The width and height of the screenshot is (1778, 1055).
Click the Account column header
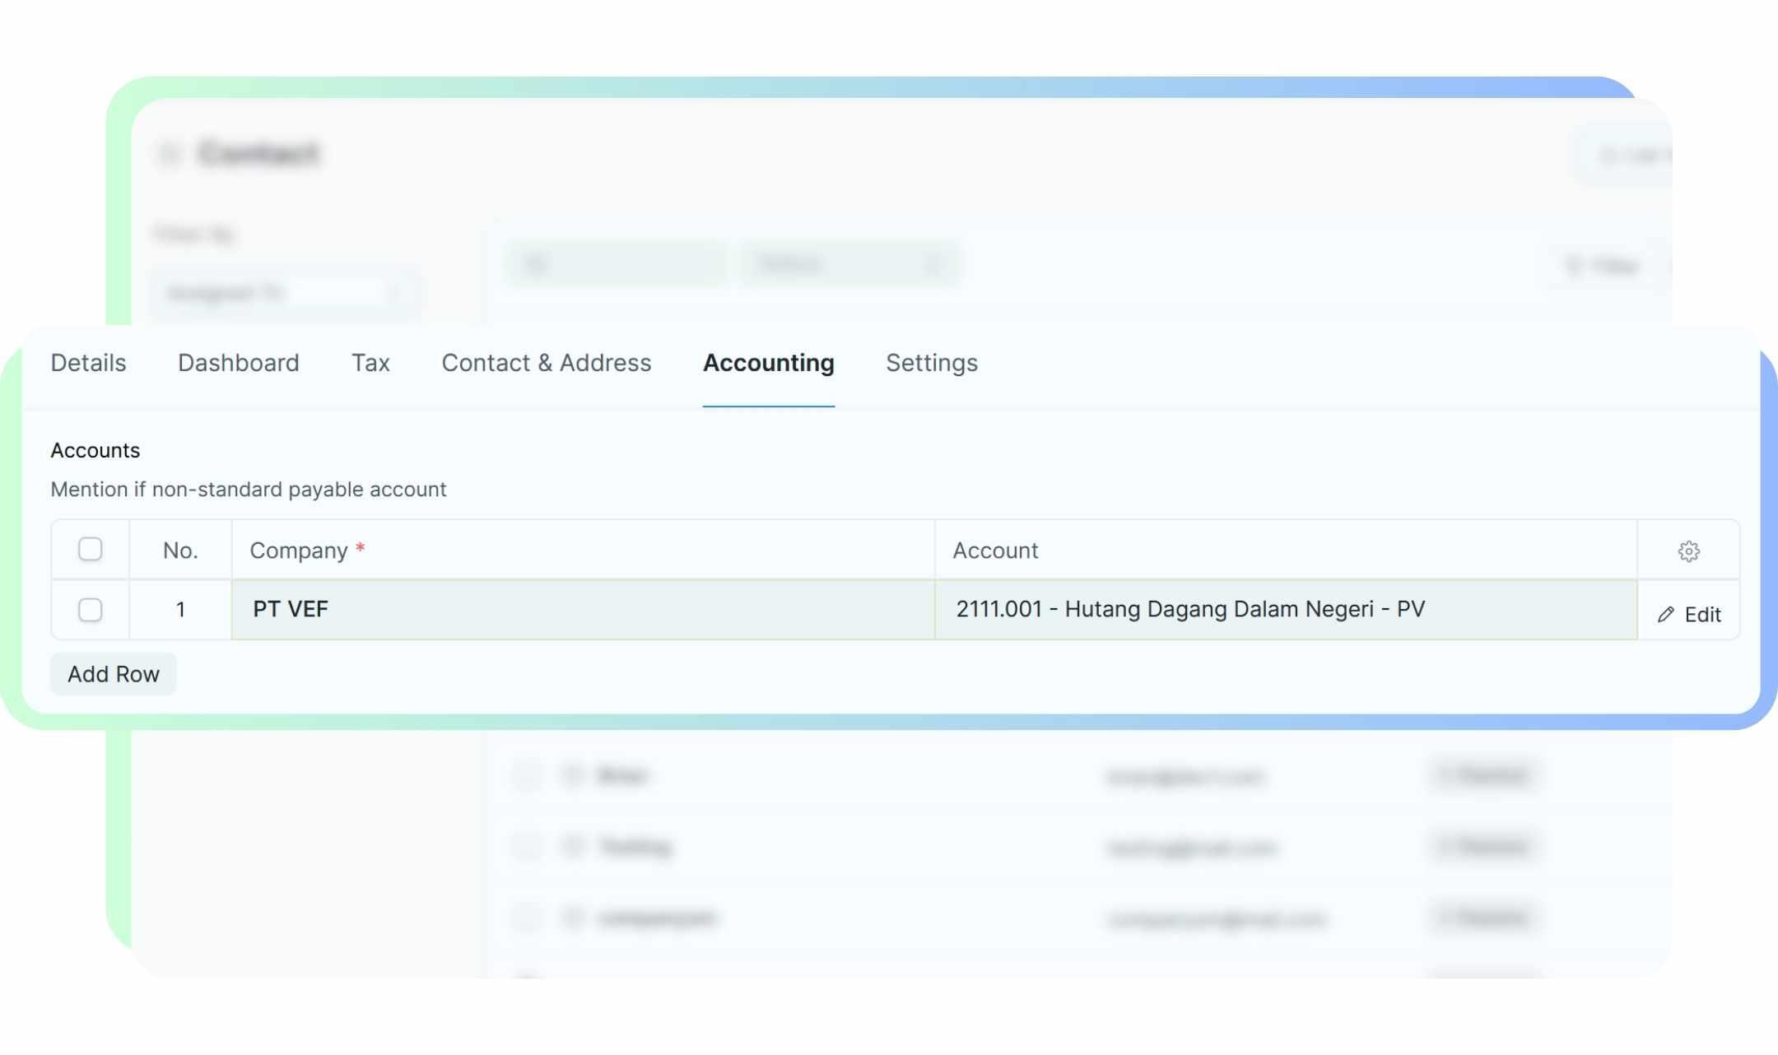(995, 551)
